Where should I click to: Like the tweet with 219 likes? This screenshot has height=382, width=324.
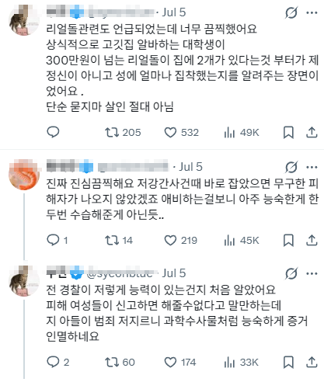(181, 241)
